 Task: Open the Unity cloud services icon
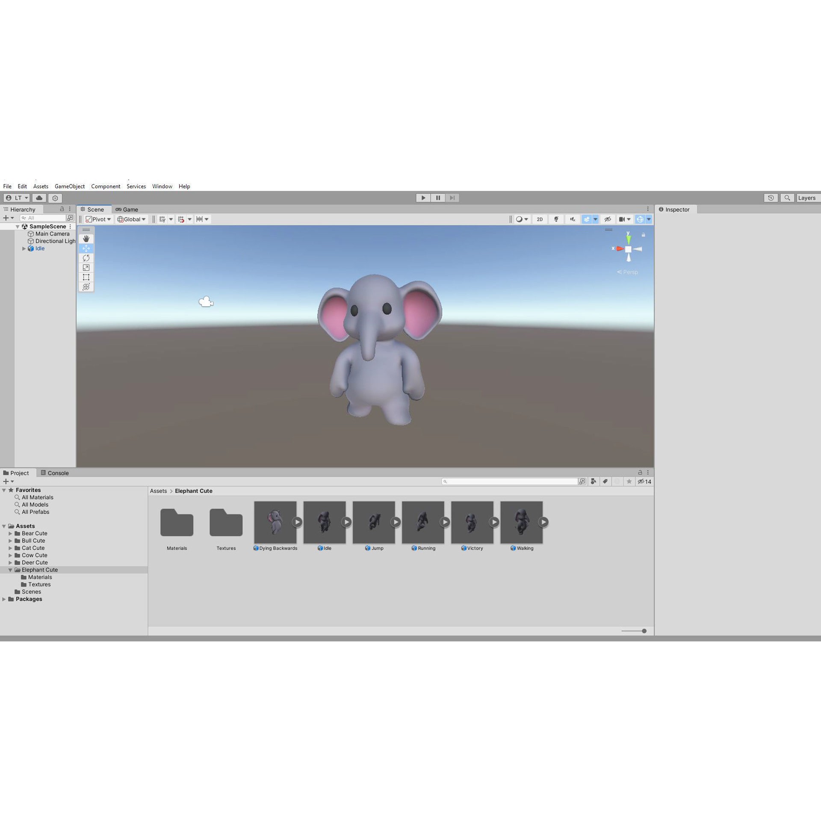pos(38,198)
